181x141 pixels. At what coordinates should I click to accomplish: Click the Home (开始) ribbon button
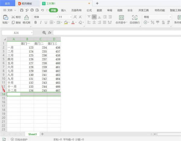pyautogui.click(x=53, y=10)
